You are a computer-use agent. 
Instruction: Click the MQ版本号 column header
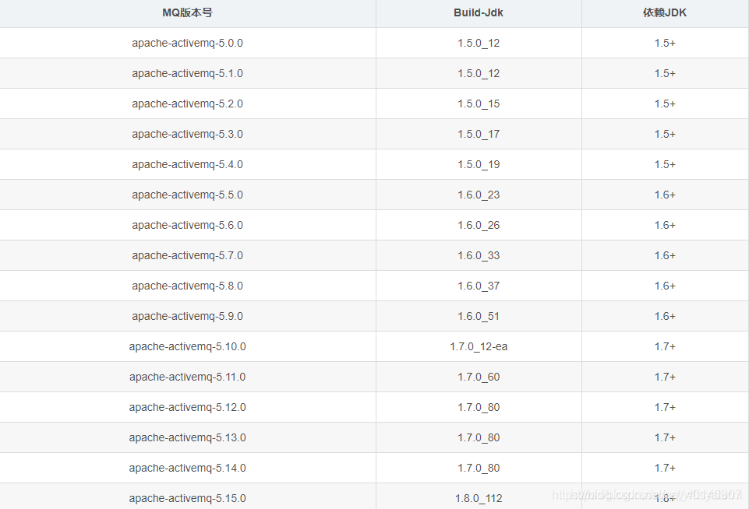coord(187,13)
